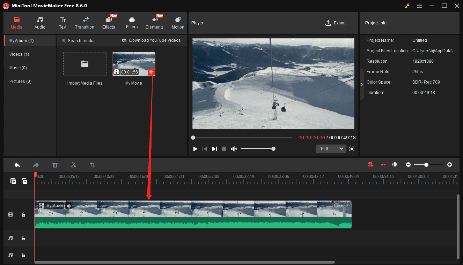This screenshot has height=265, width=463.
Task: Open the hamburger menu
Action: tap(419, 6)
